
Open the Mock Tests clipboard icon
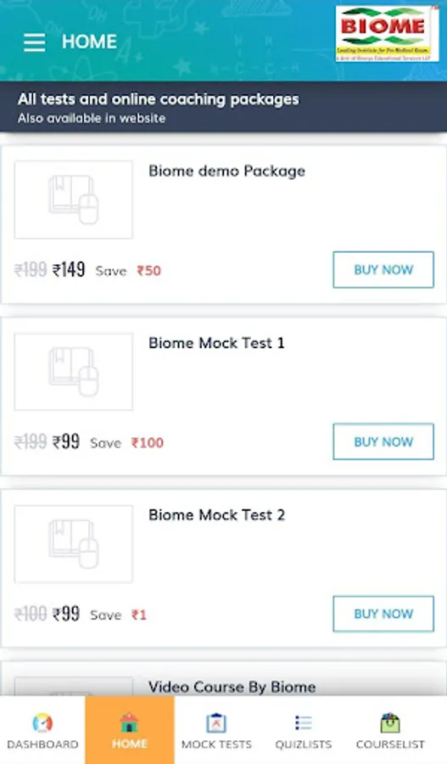[x=216, y=722]
